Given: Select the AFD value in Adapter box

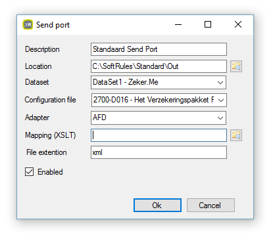Looking at the screenshot, I should tap(99, 118).
